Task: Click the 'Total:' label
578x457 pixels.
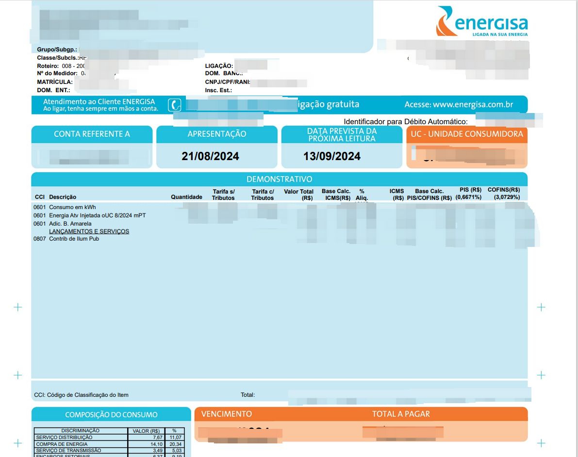Action: 248,395
